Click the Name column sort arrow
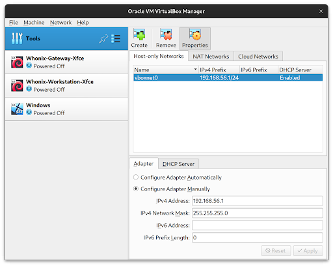The height and width of the screenshot is (266, 333). tap(195, 70)
